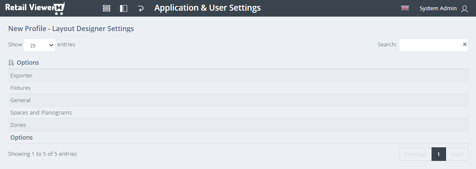
Task: Open the Zones settings row
Action: coord(238,125)
